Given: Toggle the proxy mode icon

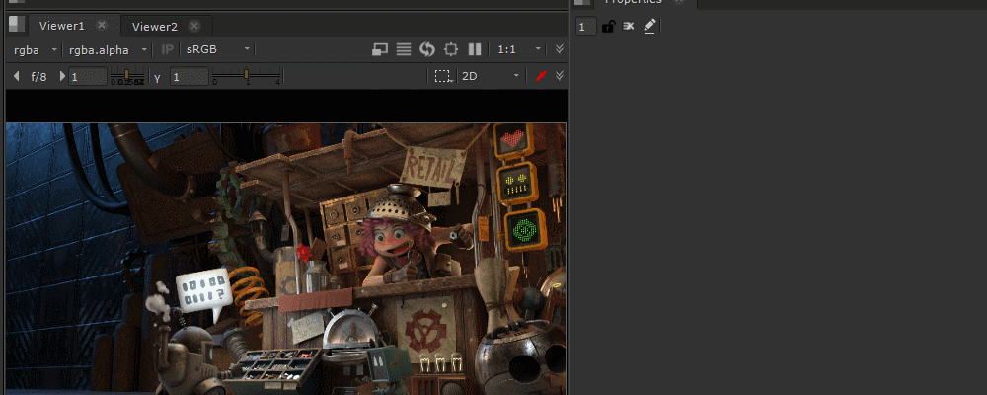Looking at the screenshot, I should tap(380, 49).
